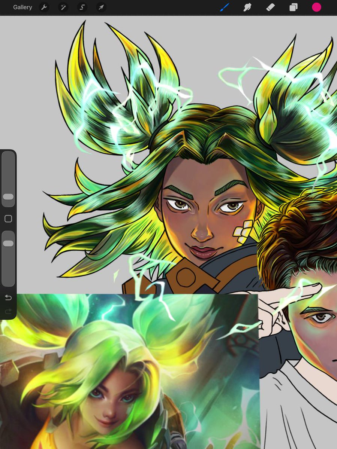The height and width of the screenshot is (449, 337).
Task: Open the Selection tool
Action: [82, 7]
